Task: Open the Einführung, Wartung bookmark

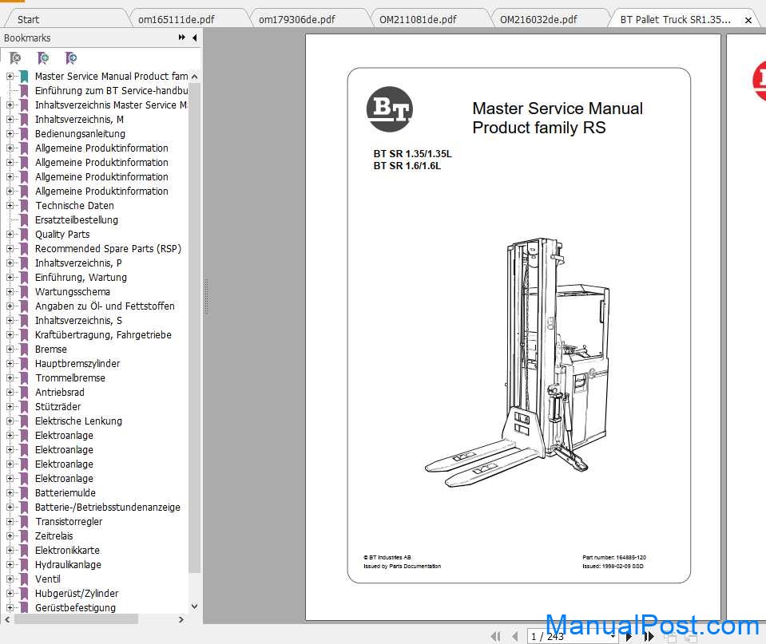Action: (x=81, y=278)
